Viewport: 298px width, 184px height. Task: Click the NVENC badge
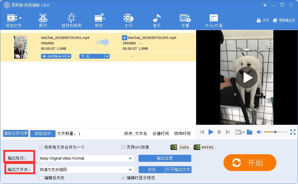pyautogui.click(x=205, y=147)
